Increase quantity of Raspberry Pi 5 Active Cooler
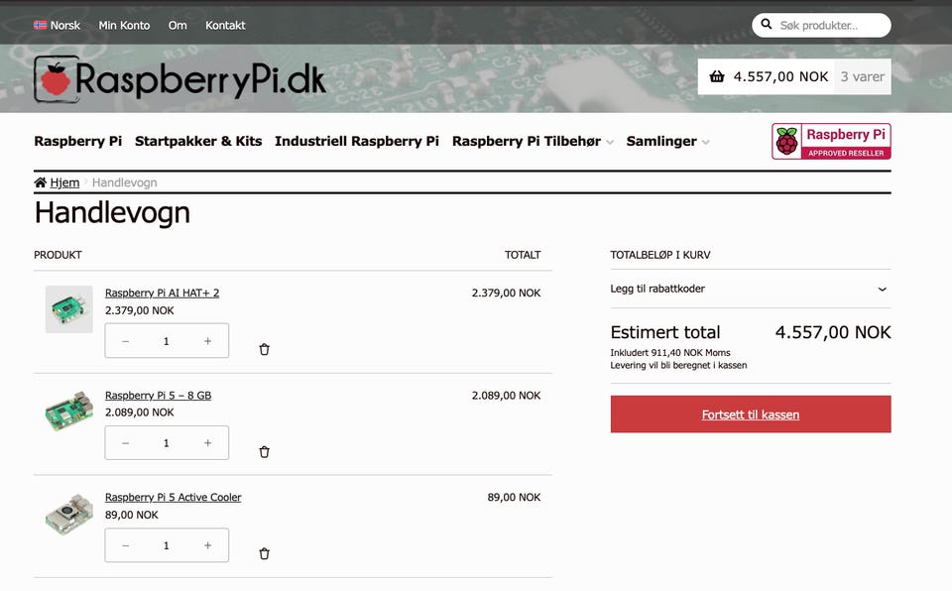952x591 pixels. pyautogui.click(x=207, y=545)
